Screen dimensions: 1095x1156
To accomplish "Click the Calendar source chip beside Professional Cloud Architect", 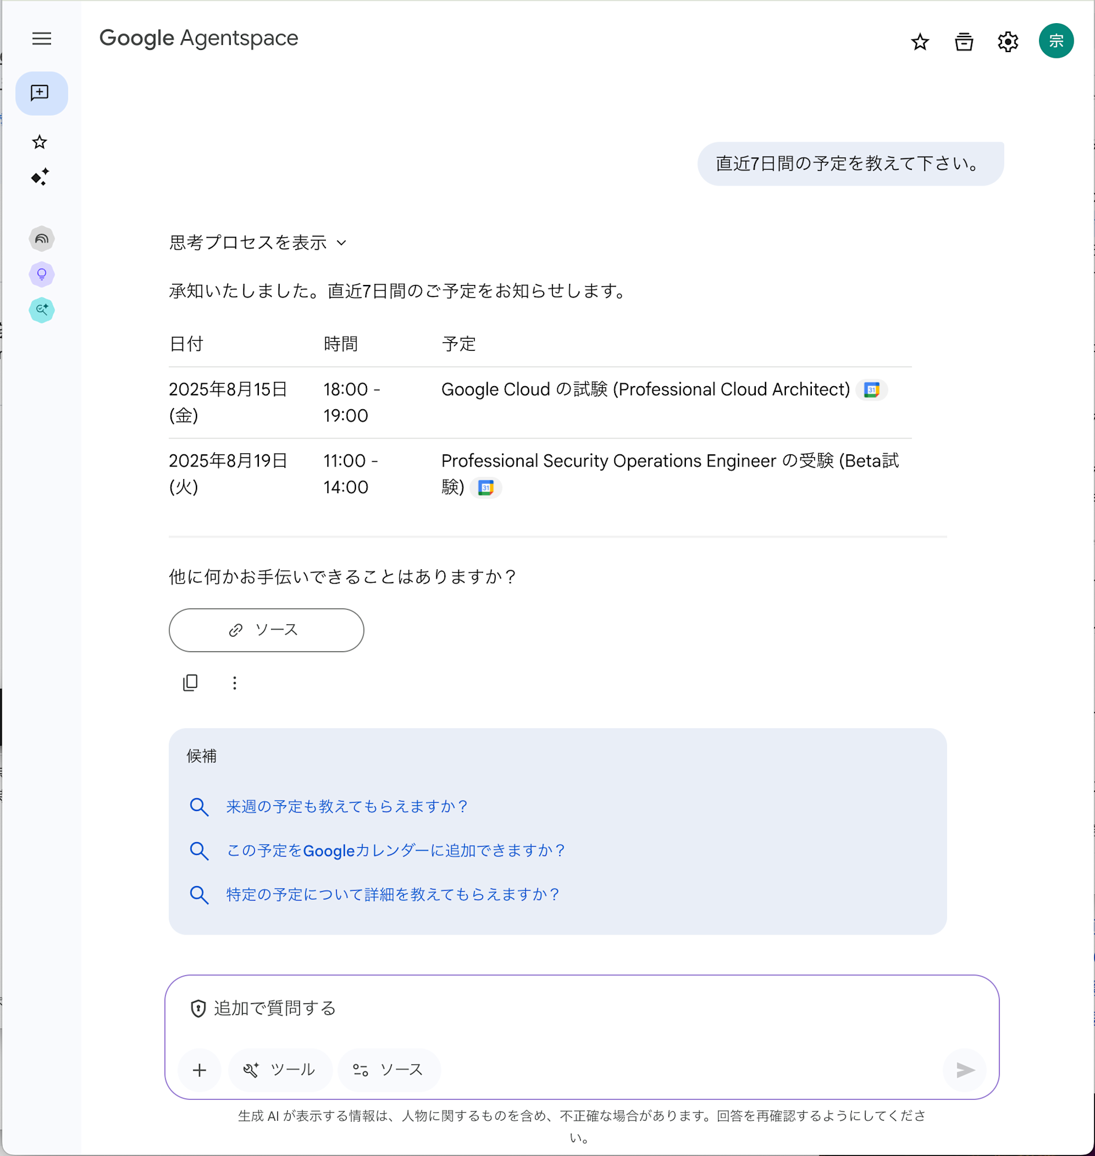I will [x=871, y=390].
